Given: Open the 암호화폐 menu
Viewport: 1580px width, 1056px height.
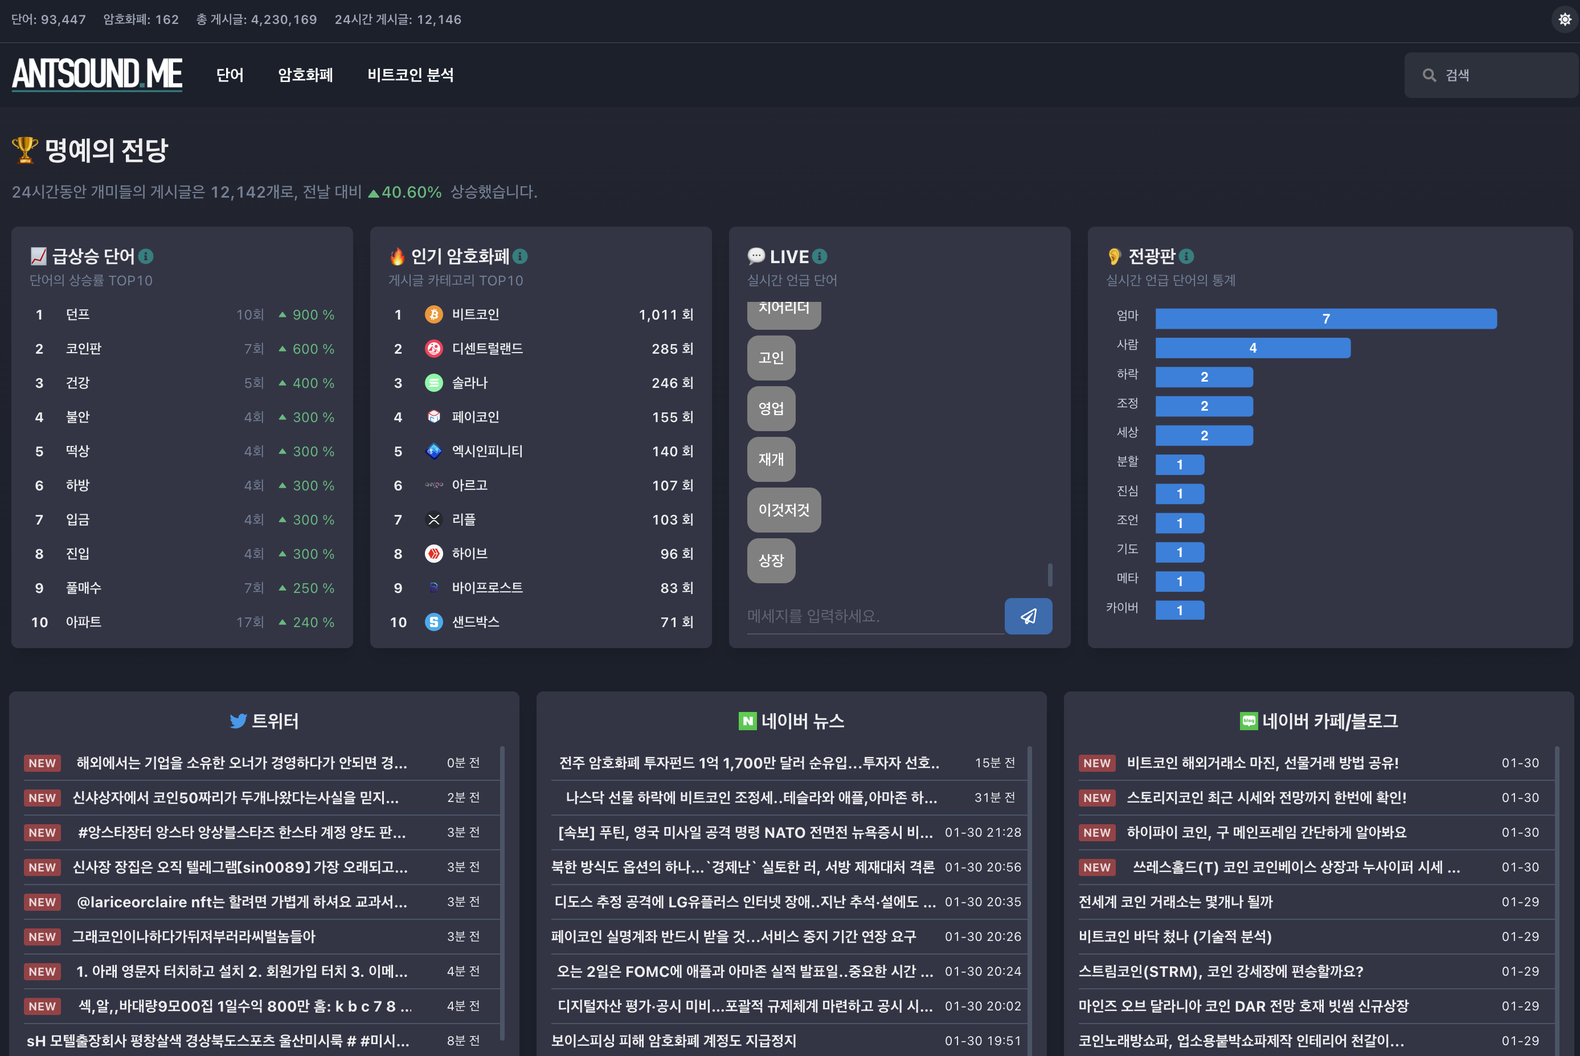Looking at the screenshot, I should click(x=305, y=75).
